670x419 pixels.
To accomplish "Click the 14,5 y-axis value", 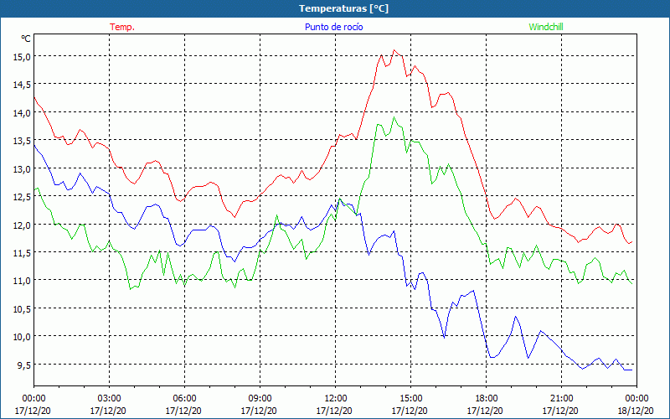I will point(23,85).
